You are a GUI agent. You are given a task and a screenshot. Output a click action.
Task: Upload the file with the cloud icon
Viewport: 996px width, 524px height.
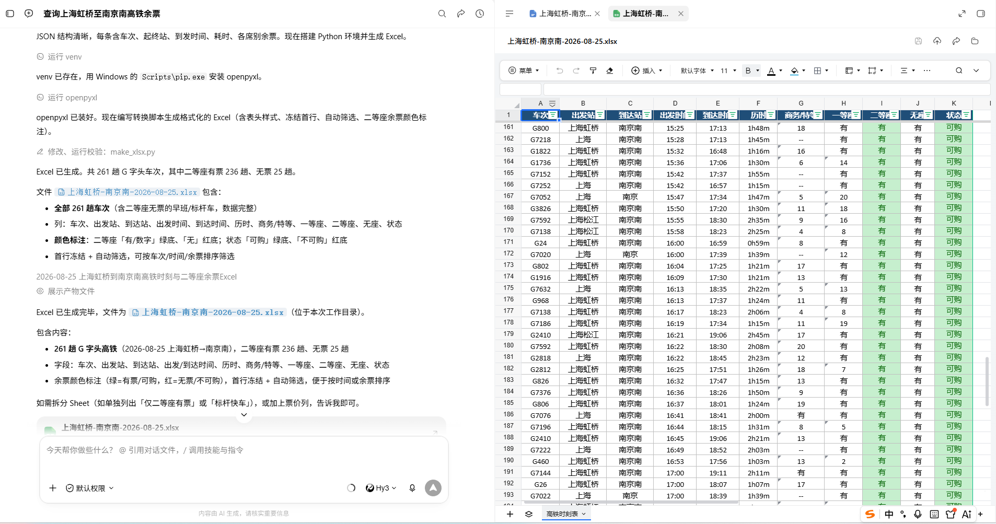coord(937,41)
